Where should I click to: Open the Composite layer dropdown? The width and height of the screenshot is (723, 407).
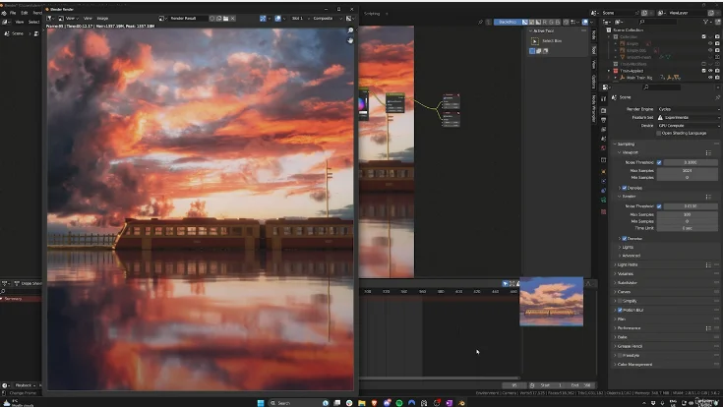click(x=326, y=19)
